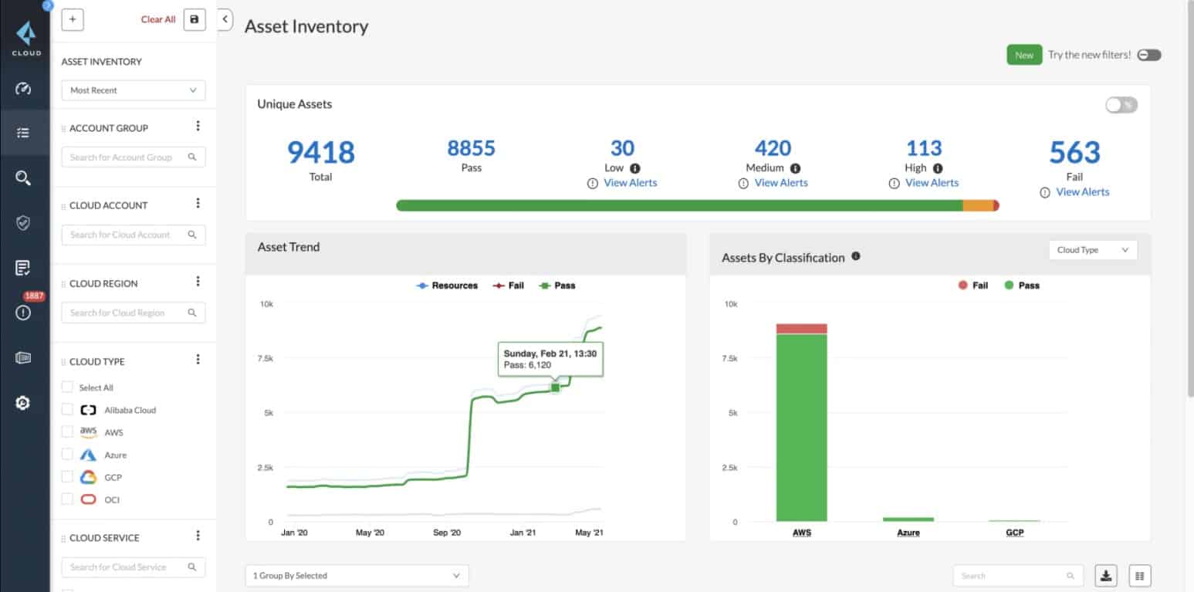1194x592 pixels.
Task: Click the Search for Cloud Service field
Action: (134, 567)
